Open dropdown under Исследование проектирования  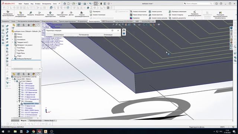[8, 18]
